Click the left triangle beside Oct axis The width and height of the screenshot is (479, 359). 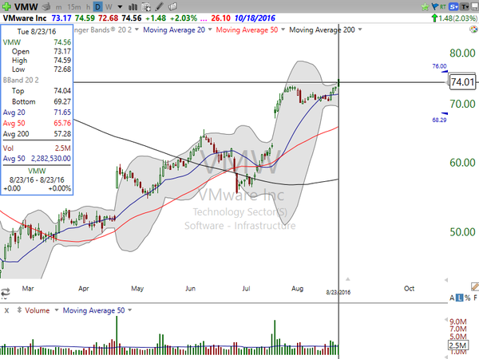446,280
